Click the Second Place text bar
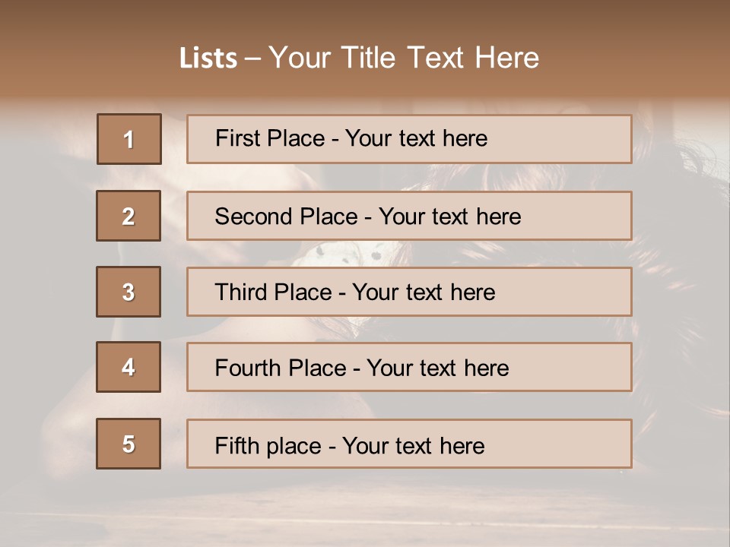The width and height of the screenshot is (730, 547). [409, 216]
